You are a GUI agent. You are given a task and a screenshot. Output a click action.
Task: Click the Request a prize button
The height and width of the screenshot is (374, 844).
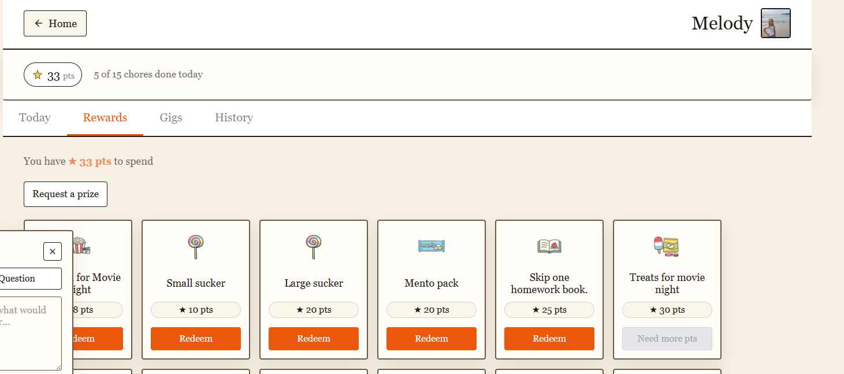pyautogui.click(x=65, y=194)
